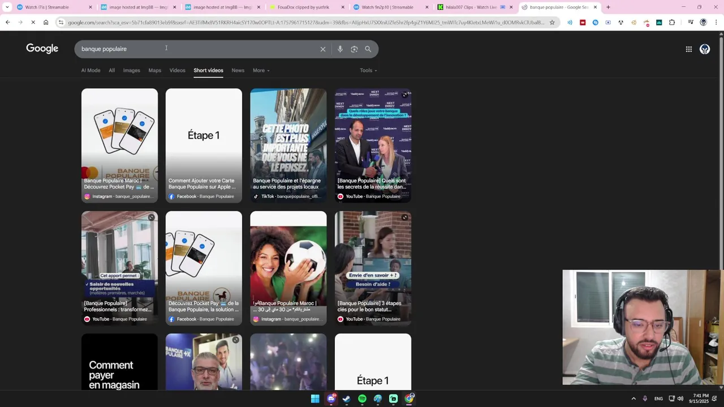Open Pocket Pay Instagram video card

click(119, 145)
